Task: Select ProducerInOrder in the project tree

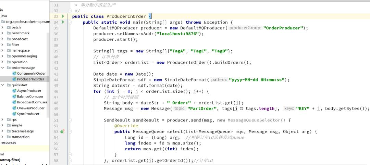Action: (x=30, y=79)
